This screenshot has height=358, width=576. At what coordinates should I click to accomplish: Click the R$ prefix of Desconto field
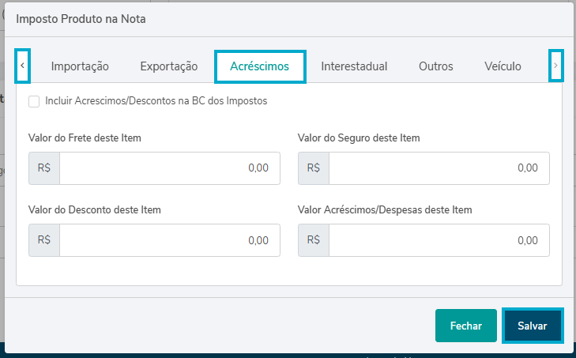coord(44,240)
